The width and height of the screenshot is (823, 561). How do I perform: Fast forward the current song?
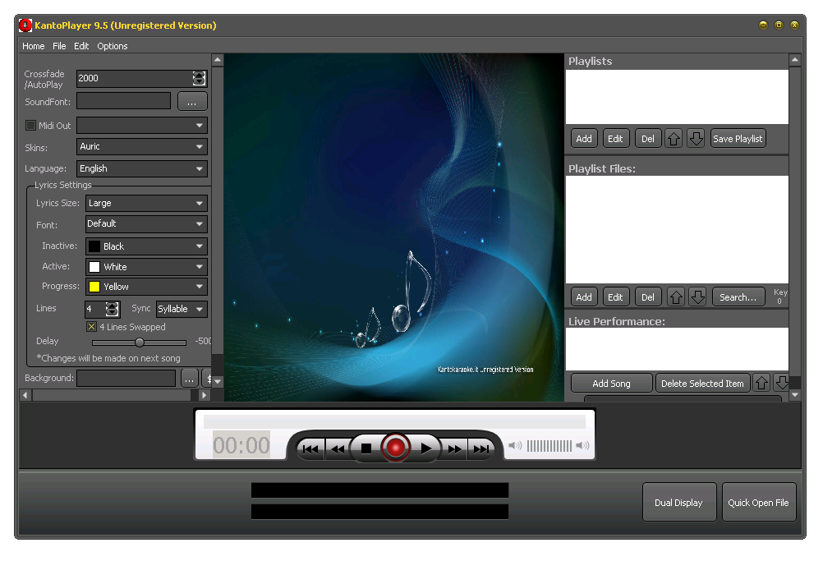(454, 448)
